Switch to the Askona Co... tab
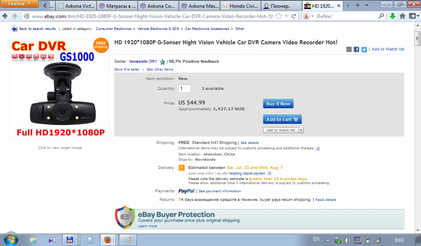 point(158,6)
